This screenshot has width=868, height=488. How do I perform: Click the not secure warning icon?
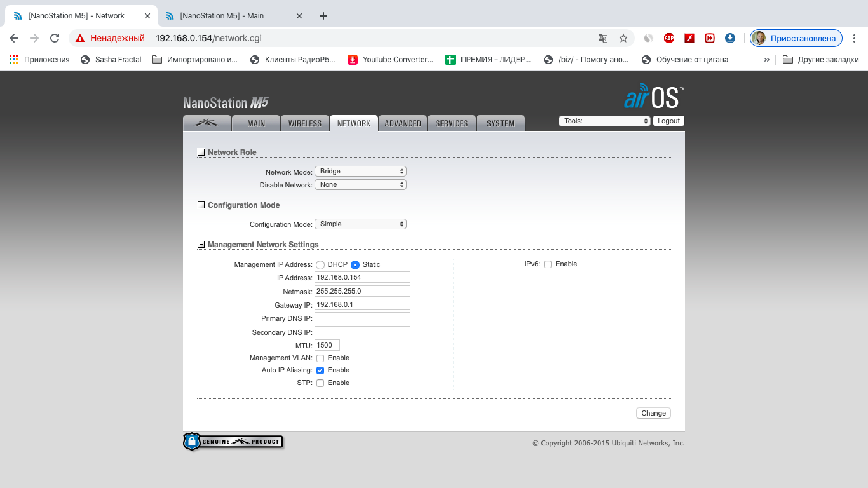[x=80, y=38]
